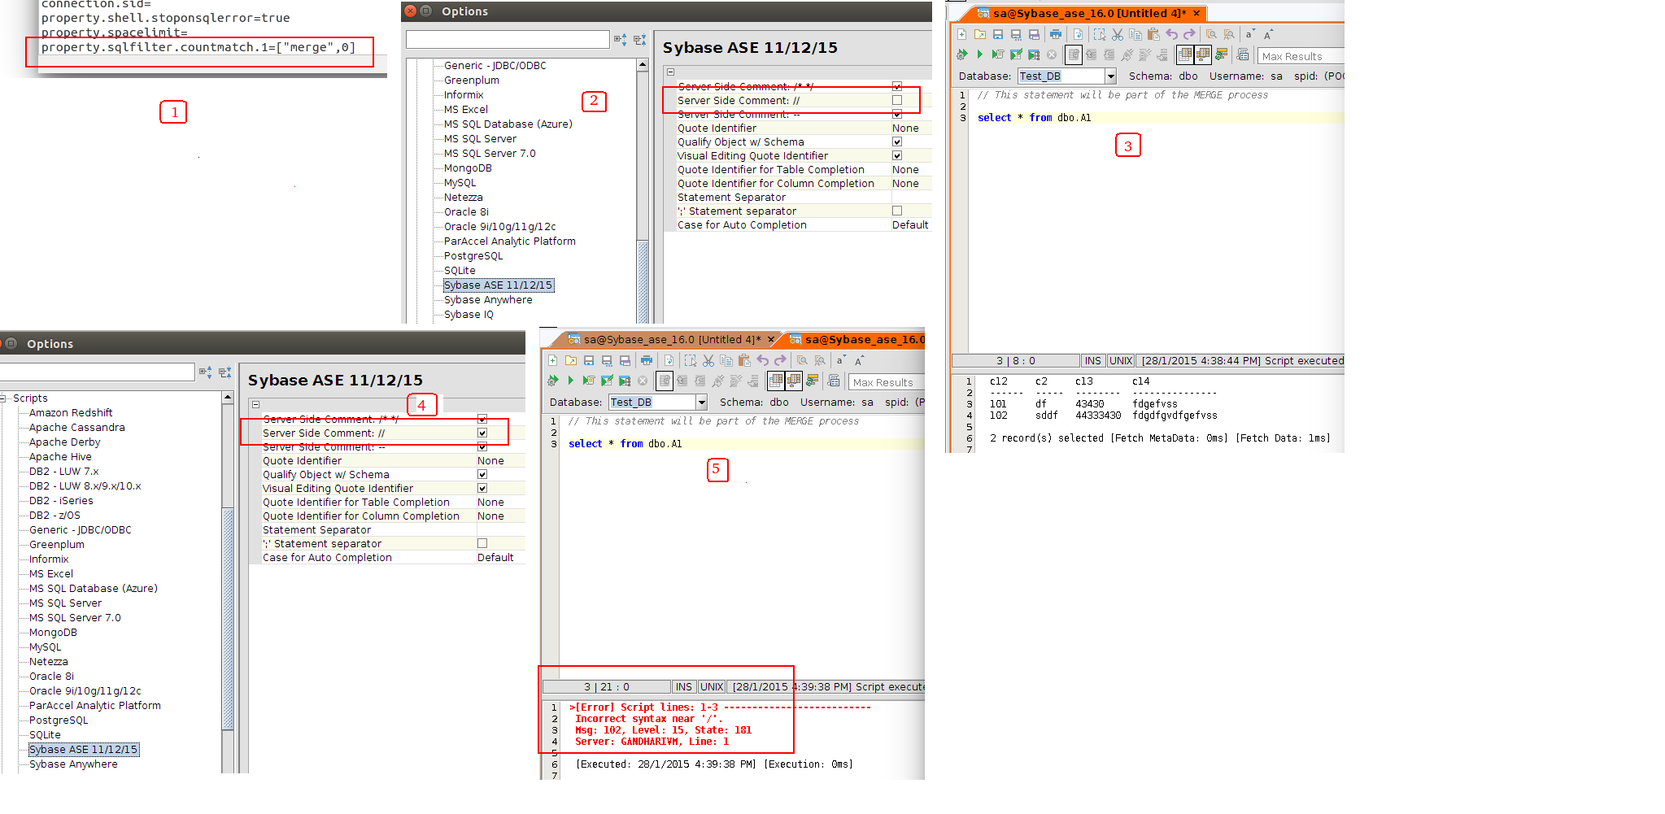The height and width of the screenshot is (814, 1665).
Task: Click Paste icon in lower editor toolbar
Action: [x=744, y=360]
